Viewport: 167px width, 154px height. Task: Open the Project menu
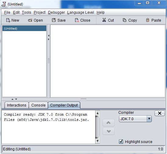pos(40,12)
